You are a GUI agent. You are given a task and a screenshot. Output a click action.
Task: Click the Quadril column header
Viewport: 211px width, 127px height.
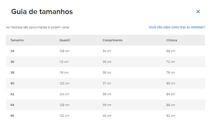(65, 40)
